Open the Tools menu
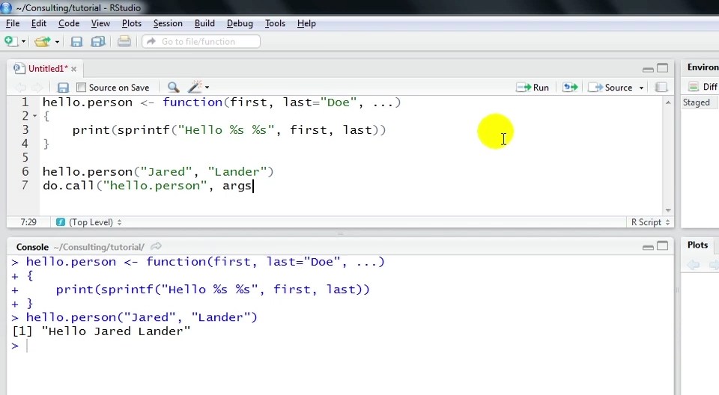Viewport: 719px width, 395px height. [275, 23]
